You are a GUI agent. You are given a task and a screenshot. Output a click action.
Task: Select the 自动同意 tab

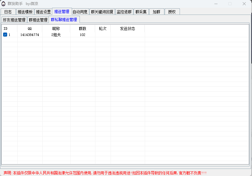(x=80, y=12)
